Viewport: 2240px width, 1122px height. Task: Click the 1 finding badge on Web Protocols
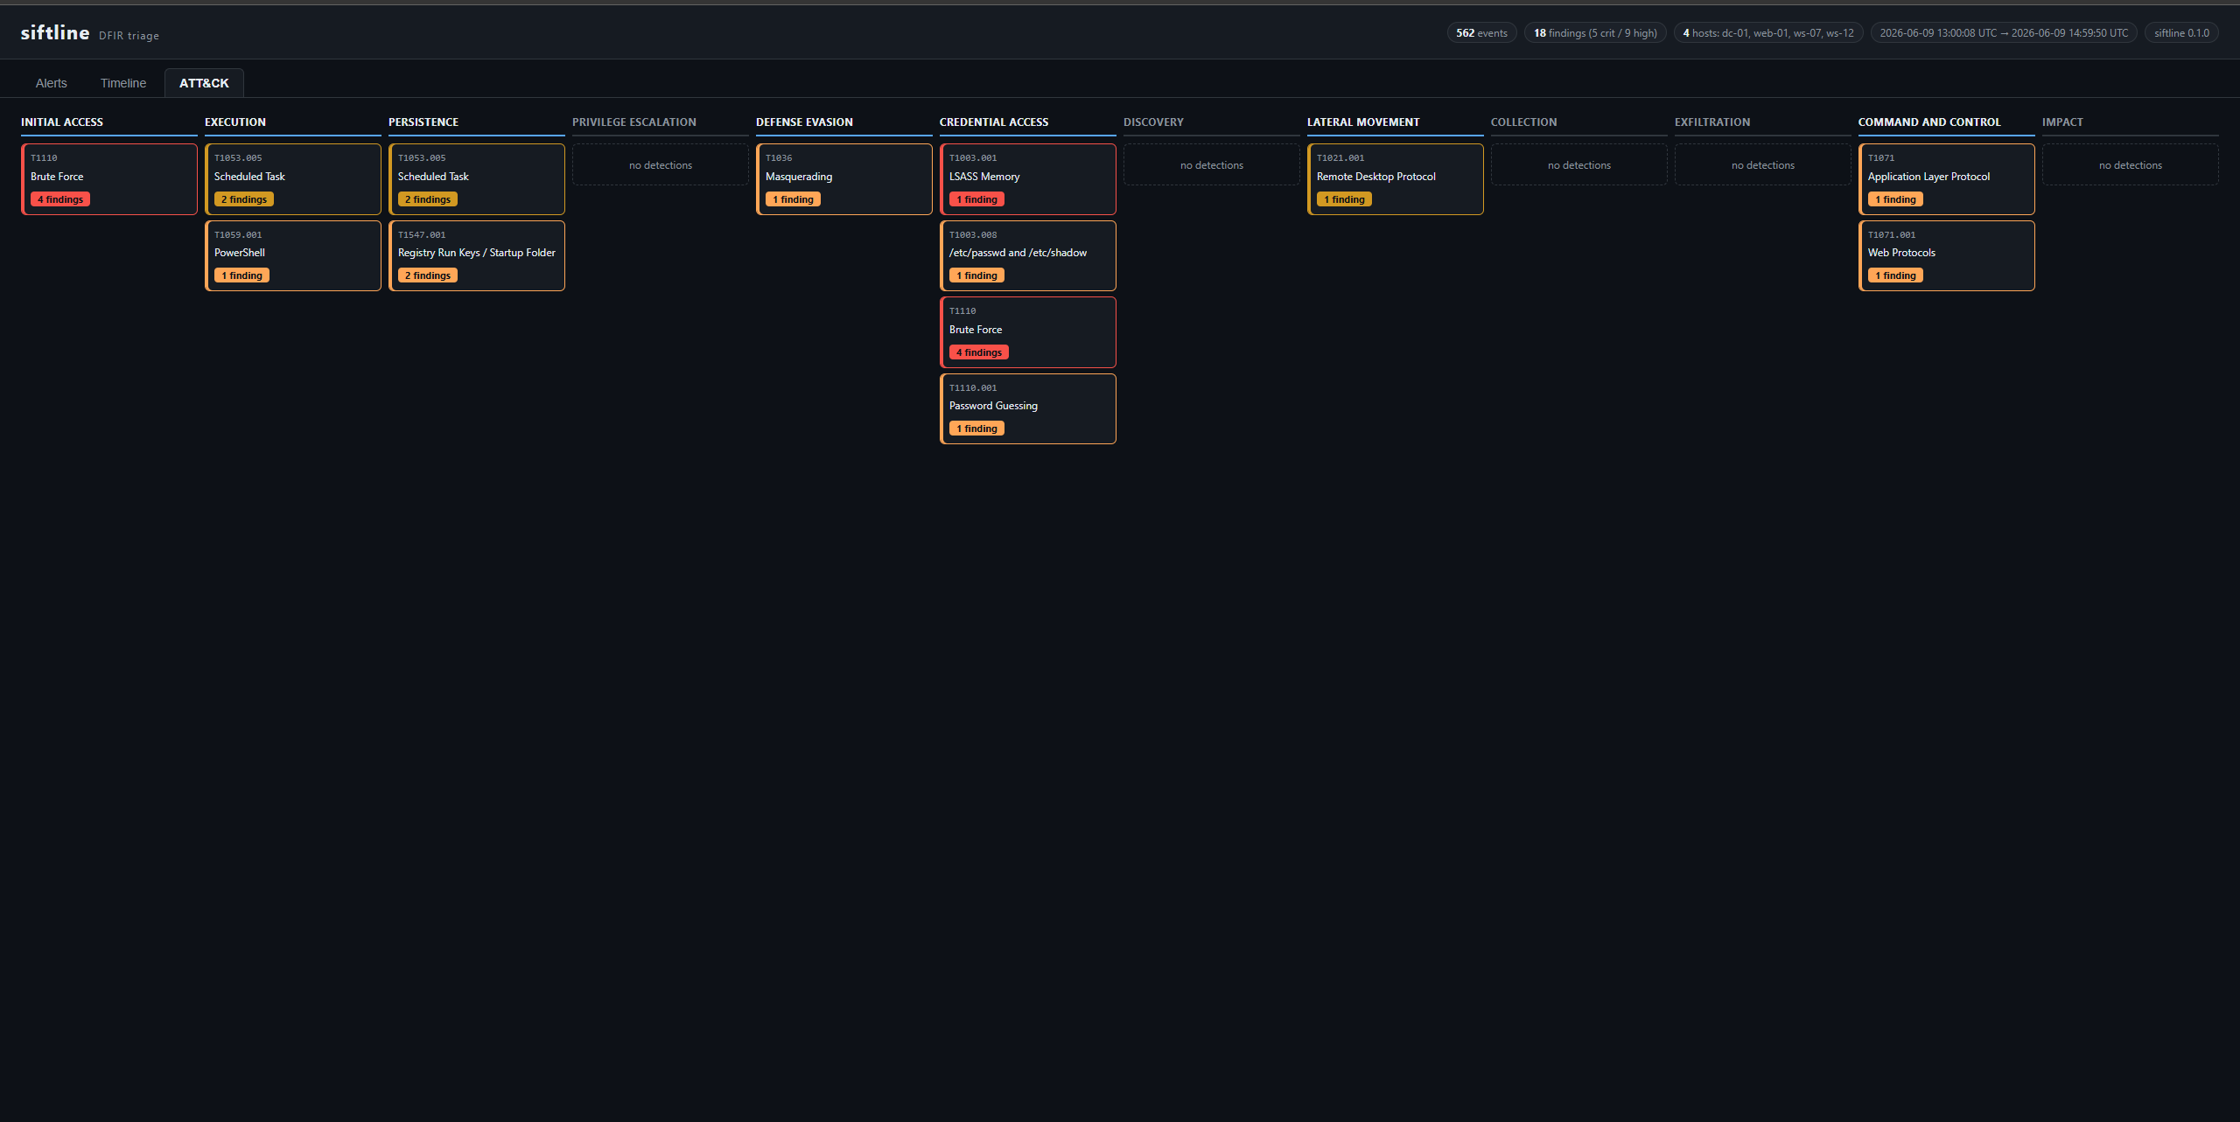pos(1895,275)
